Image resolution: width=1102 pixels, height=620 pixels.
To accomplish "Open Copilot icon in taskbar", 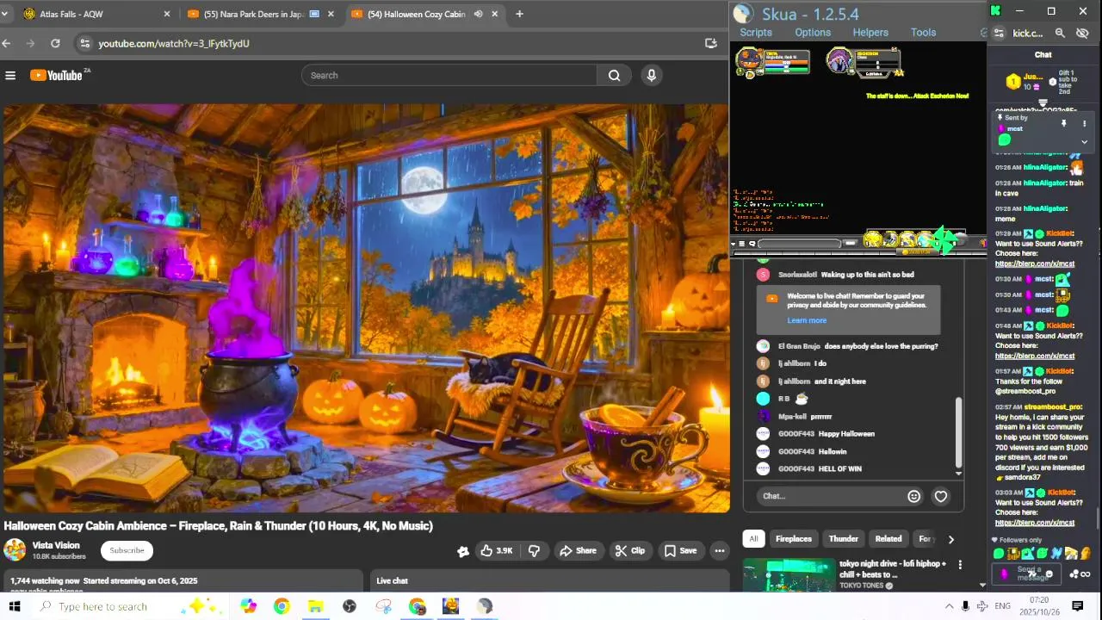I will click(248, 606).
